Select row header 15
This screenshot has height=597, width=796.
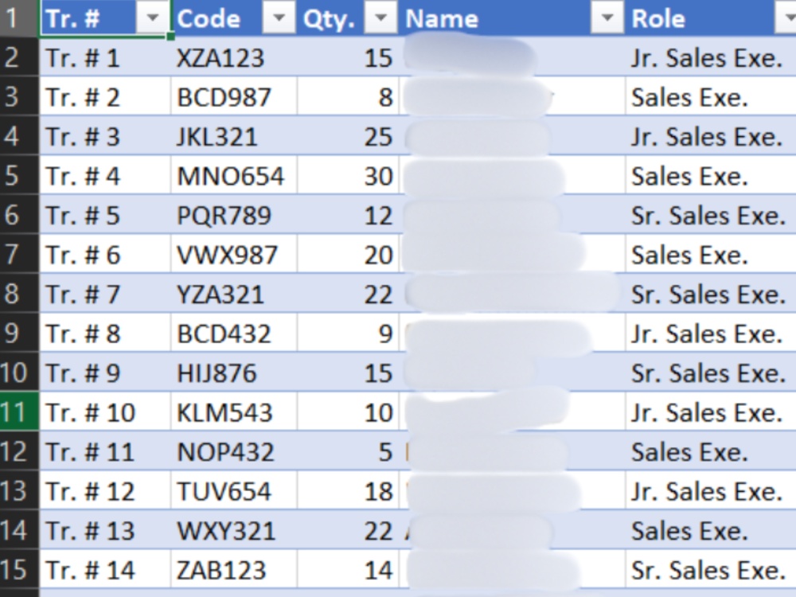tap(19, 570)
